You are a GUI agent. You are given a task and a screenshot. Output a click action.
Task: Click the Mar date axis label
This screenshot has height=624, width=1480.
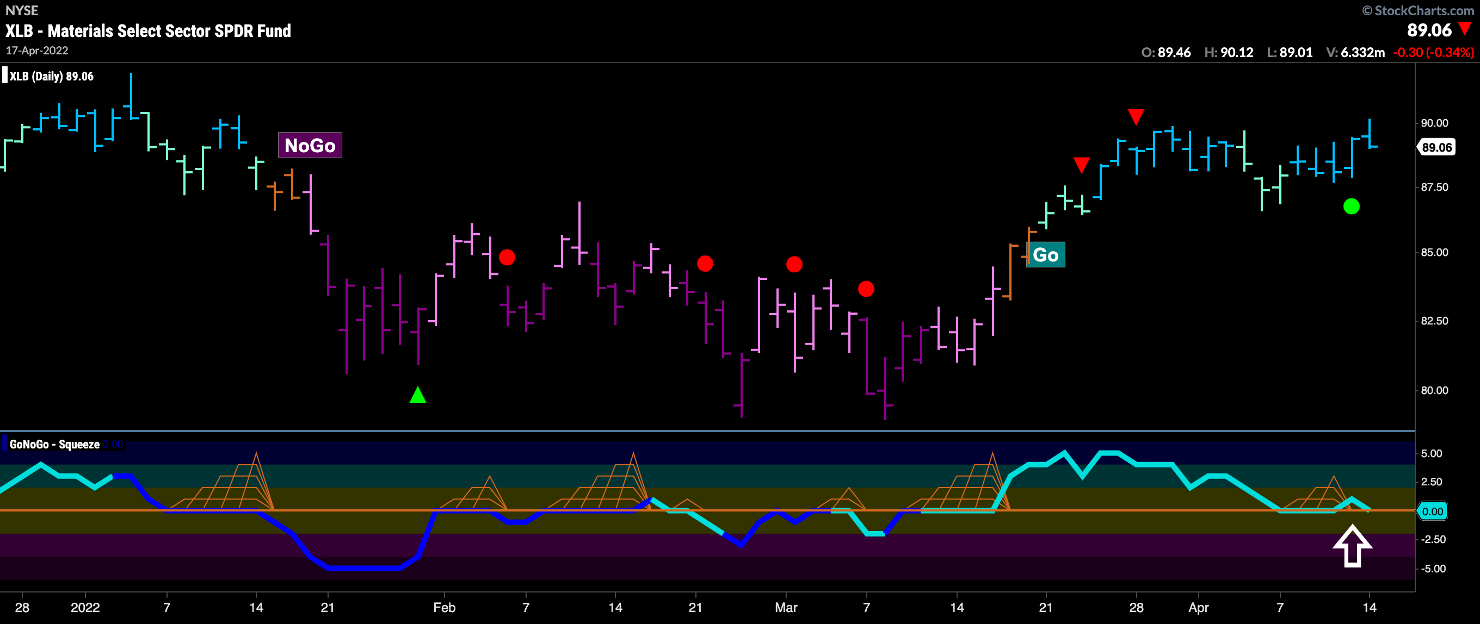pos(786,607)
